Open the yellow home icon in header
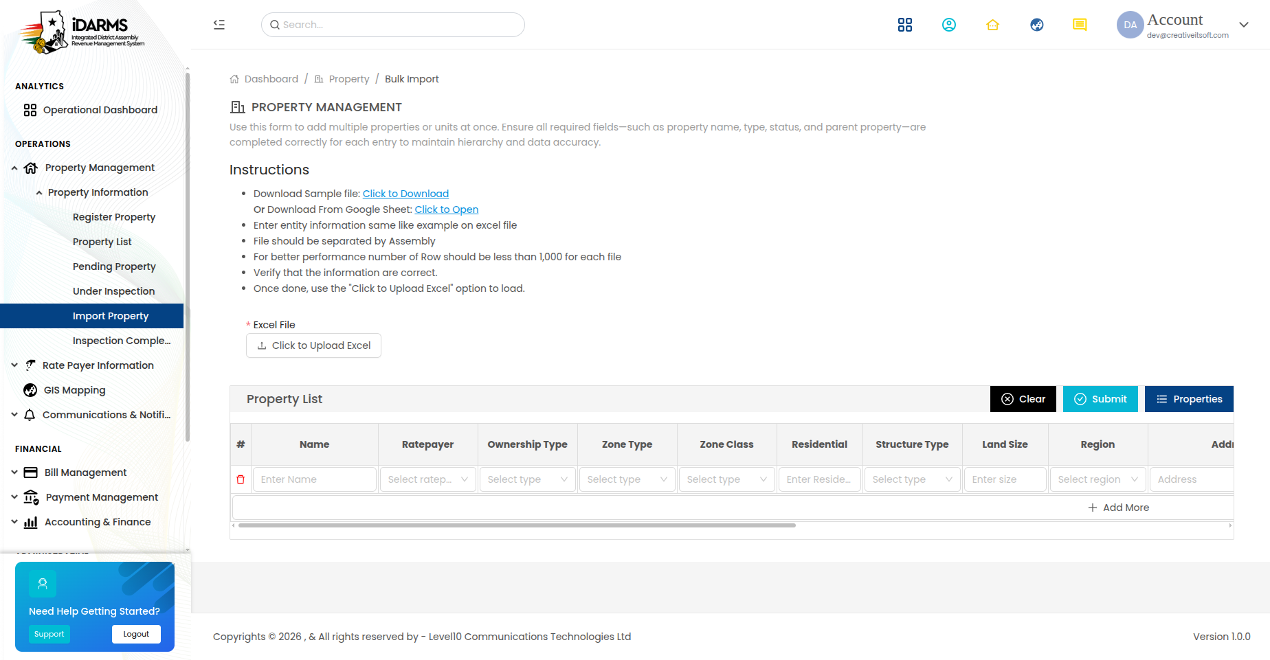This screenshot has height=660, width=1270. (x=992, y=25)
